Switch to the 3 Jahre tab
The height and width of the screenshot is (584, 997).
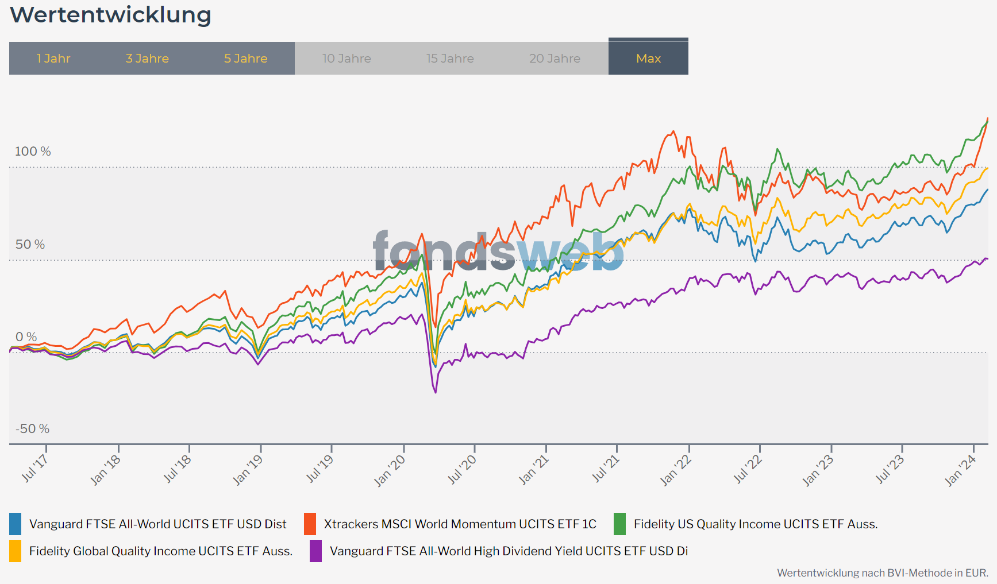click(147, 59)
